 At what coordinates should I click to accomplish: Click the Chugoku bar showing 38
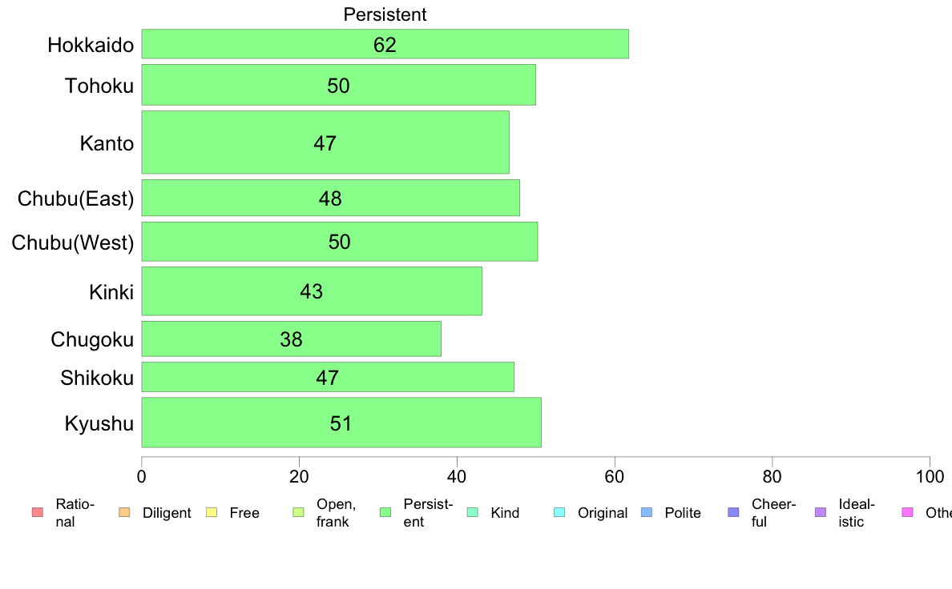pos(292,339)
